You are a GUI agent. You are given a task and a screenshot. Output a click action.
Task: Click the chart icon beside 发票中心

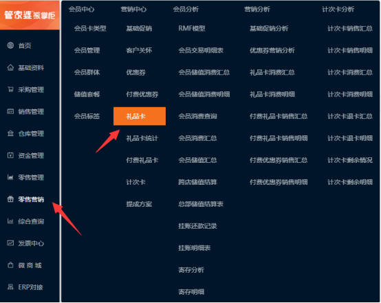[x=10, y=243]
